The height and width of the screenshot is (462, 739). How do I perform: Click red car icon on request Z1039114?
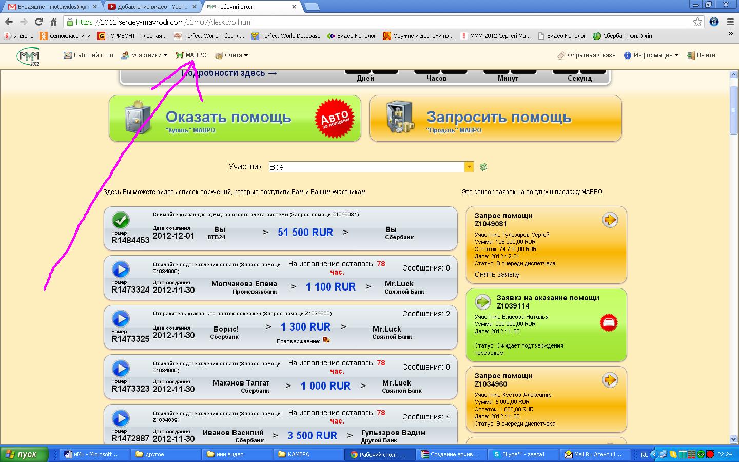(609, 323)
